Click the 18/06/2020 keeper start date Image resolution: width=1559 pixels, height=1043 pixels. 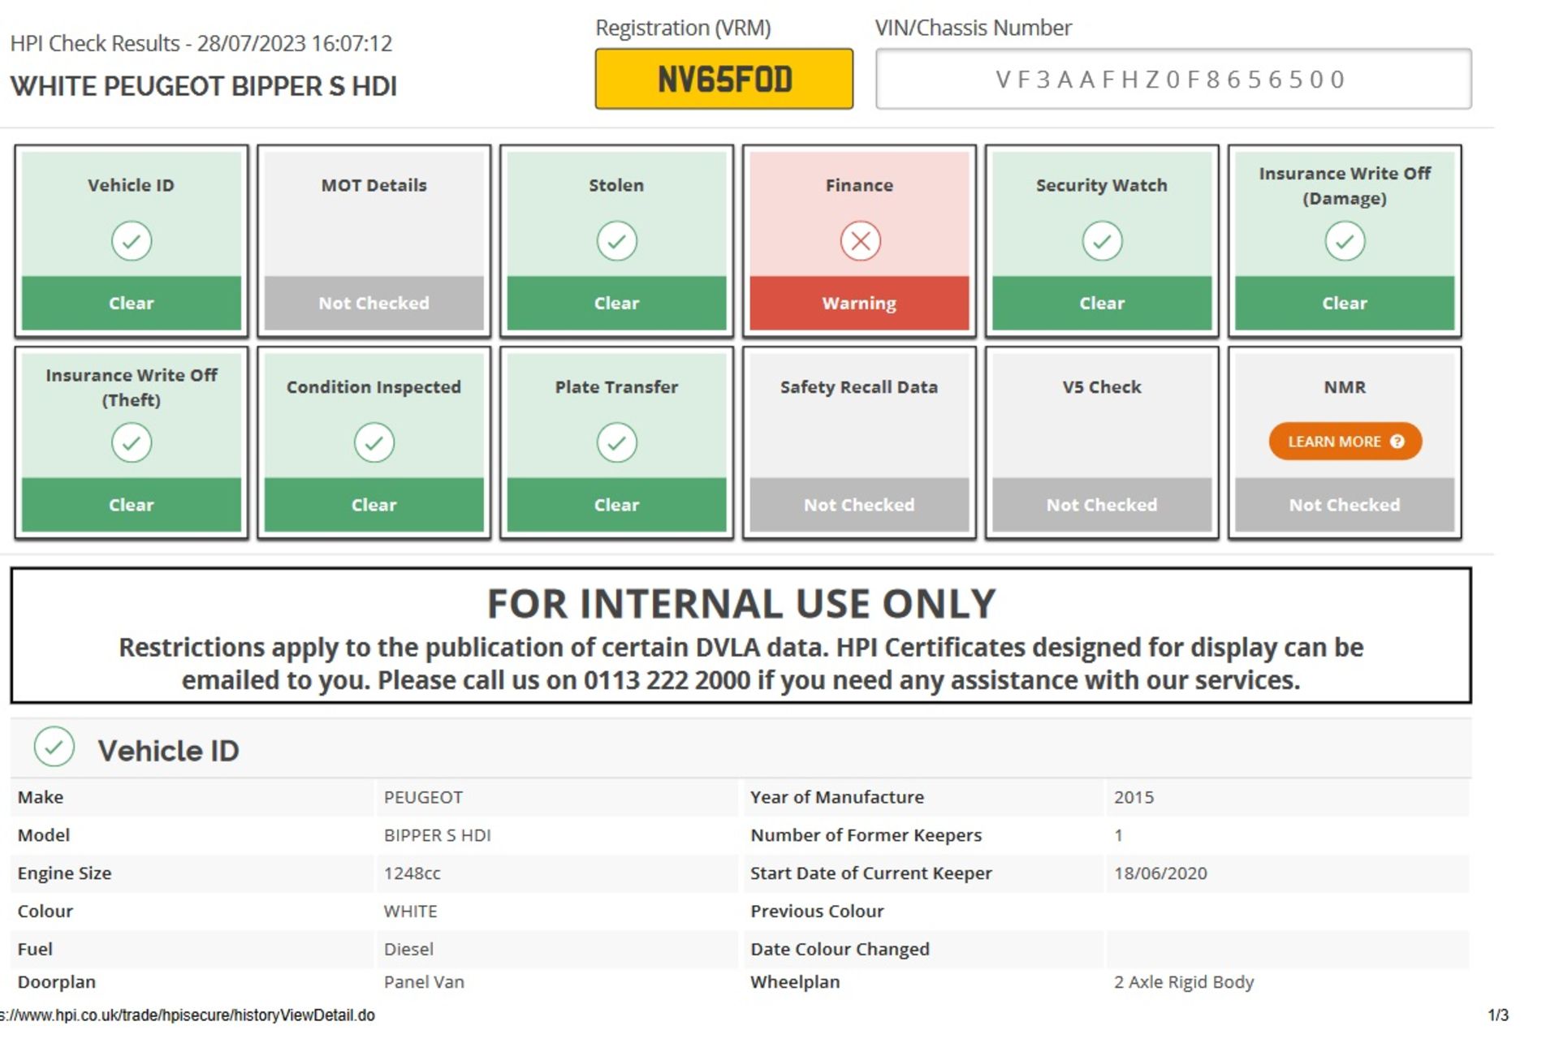coord(1160,873)
